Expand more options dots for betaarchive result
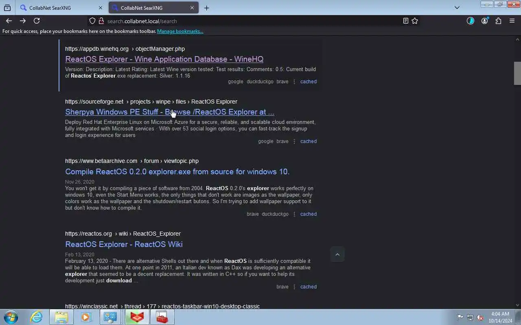521x325 pixels. pos(294,214)
